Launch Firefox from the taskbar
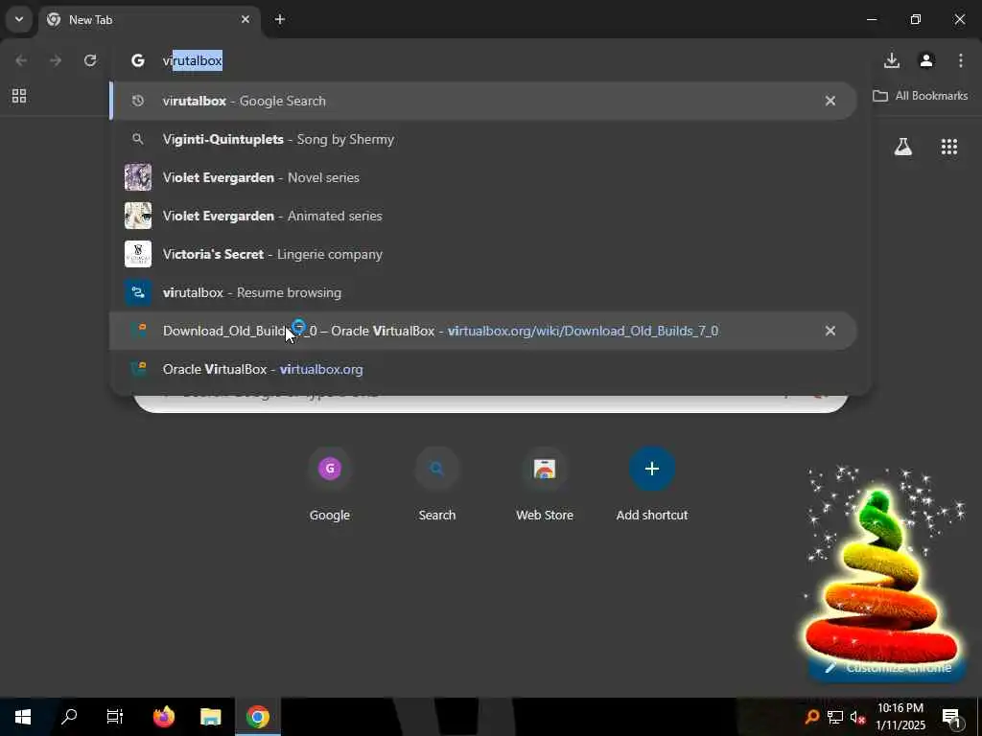 click(163, 717)
